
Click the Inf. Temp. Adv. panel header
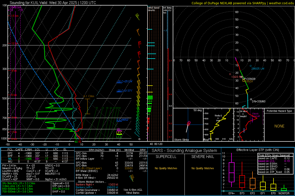click(x=168, y=10)
